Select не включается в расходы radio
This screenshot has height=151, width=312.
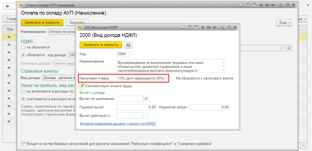click(23, 91)
